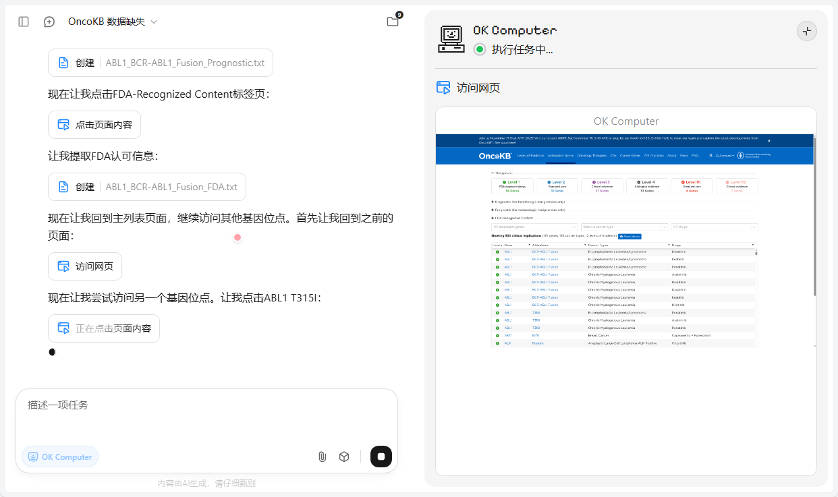Viewport: 838px width, 497px height.
Task: Click the Breast Cancer cancer type cell
Action: 598,335
